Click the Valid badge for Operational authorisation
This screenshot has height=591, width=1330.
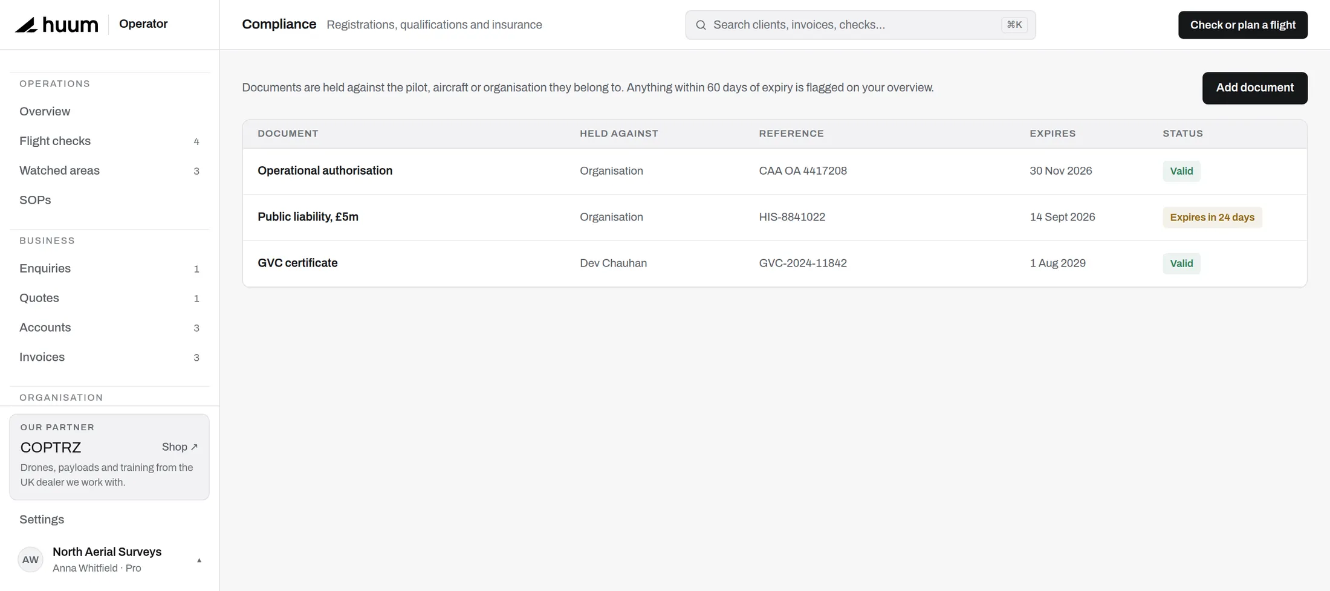click(x=1181, y=171)
